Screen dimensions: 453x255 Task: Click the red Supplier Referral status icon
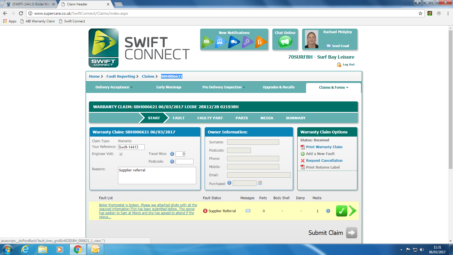click(x=205, y=211)
